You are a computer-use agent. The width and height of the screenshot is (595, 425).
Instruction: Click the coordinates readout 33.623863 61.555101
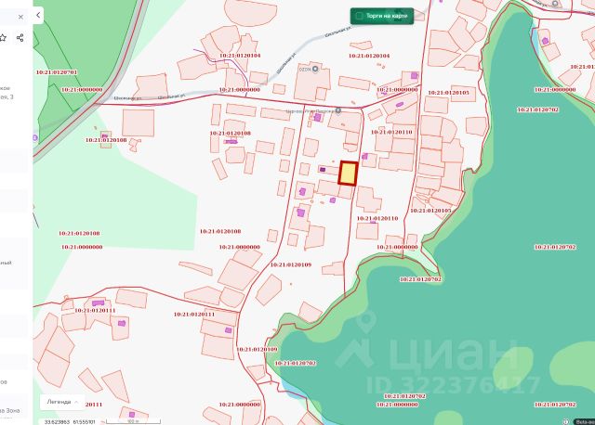70,421
